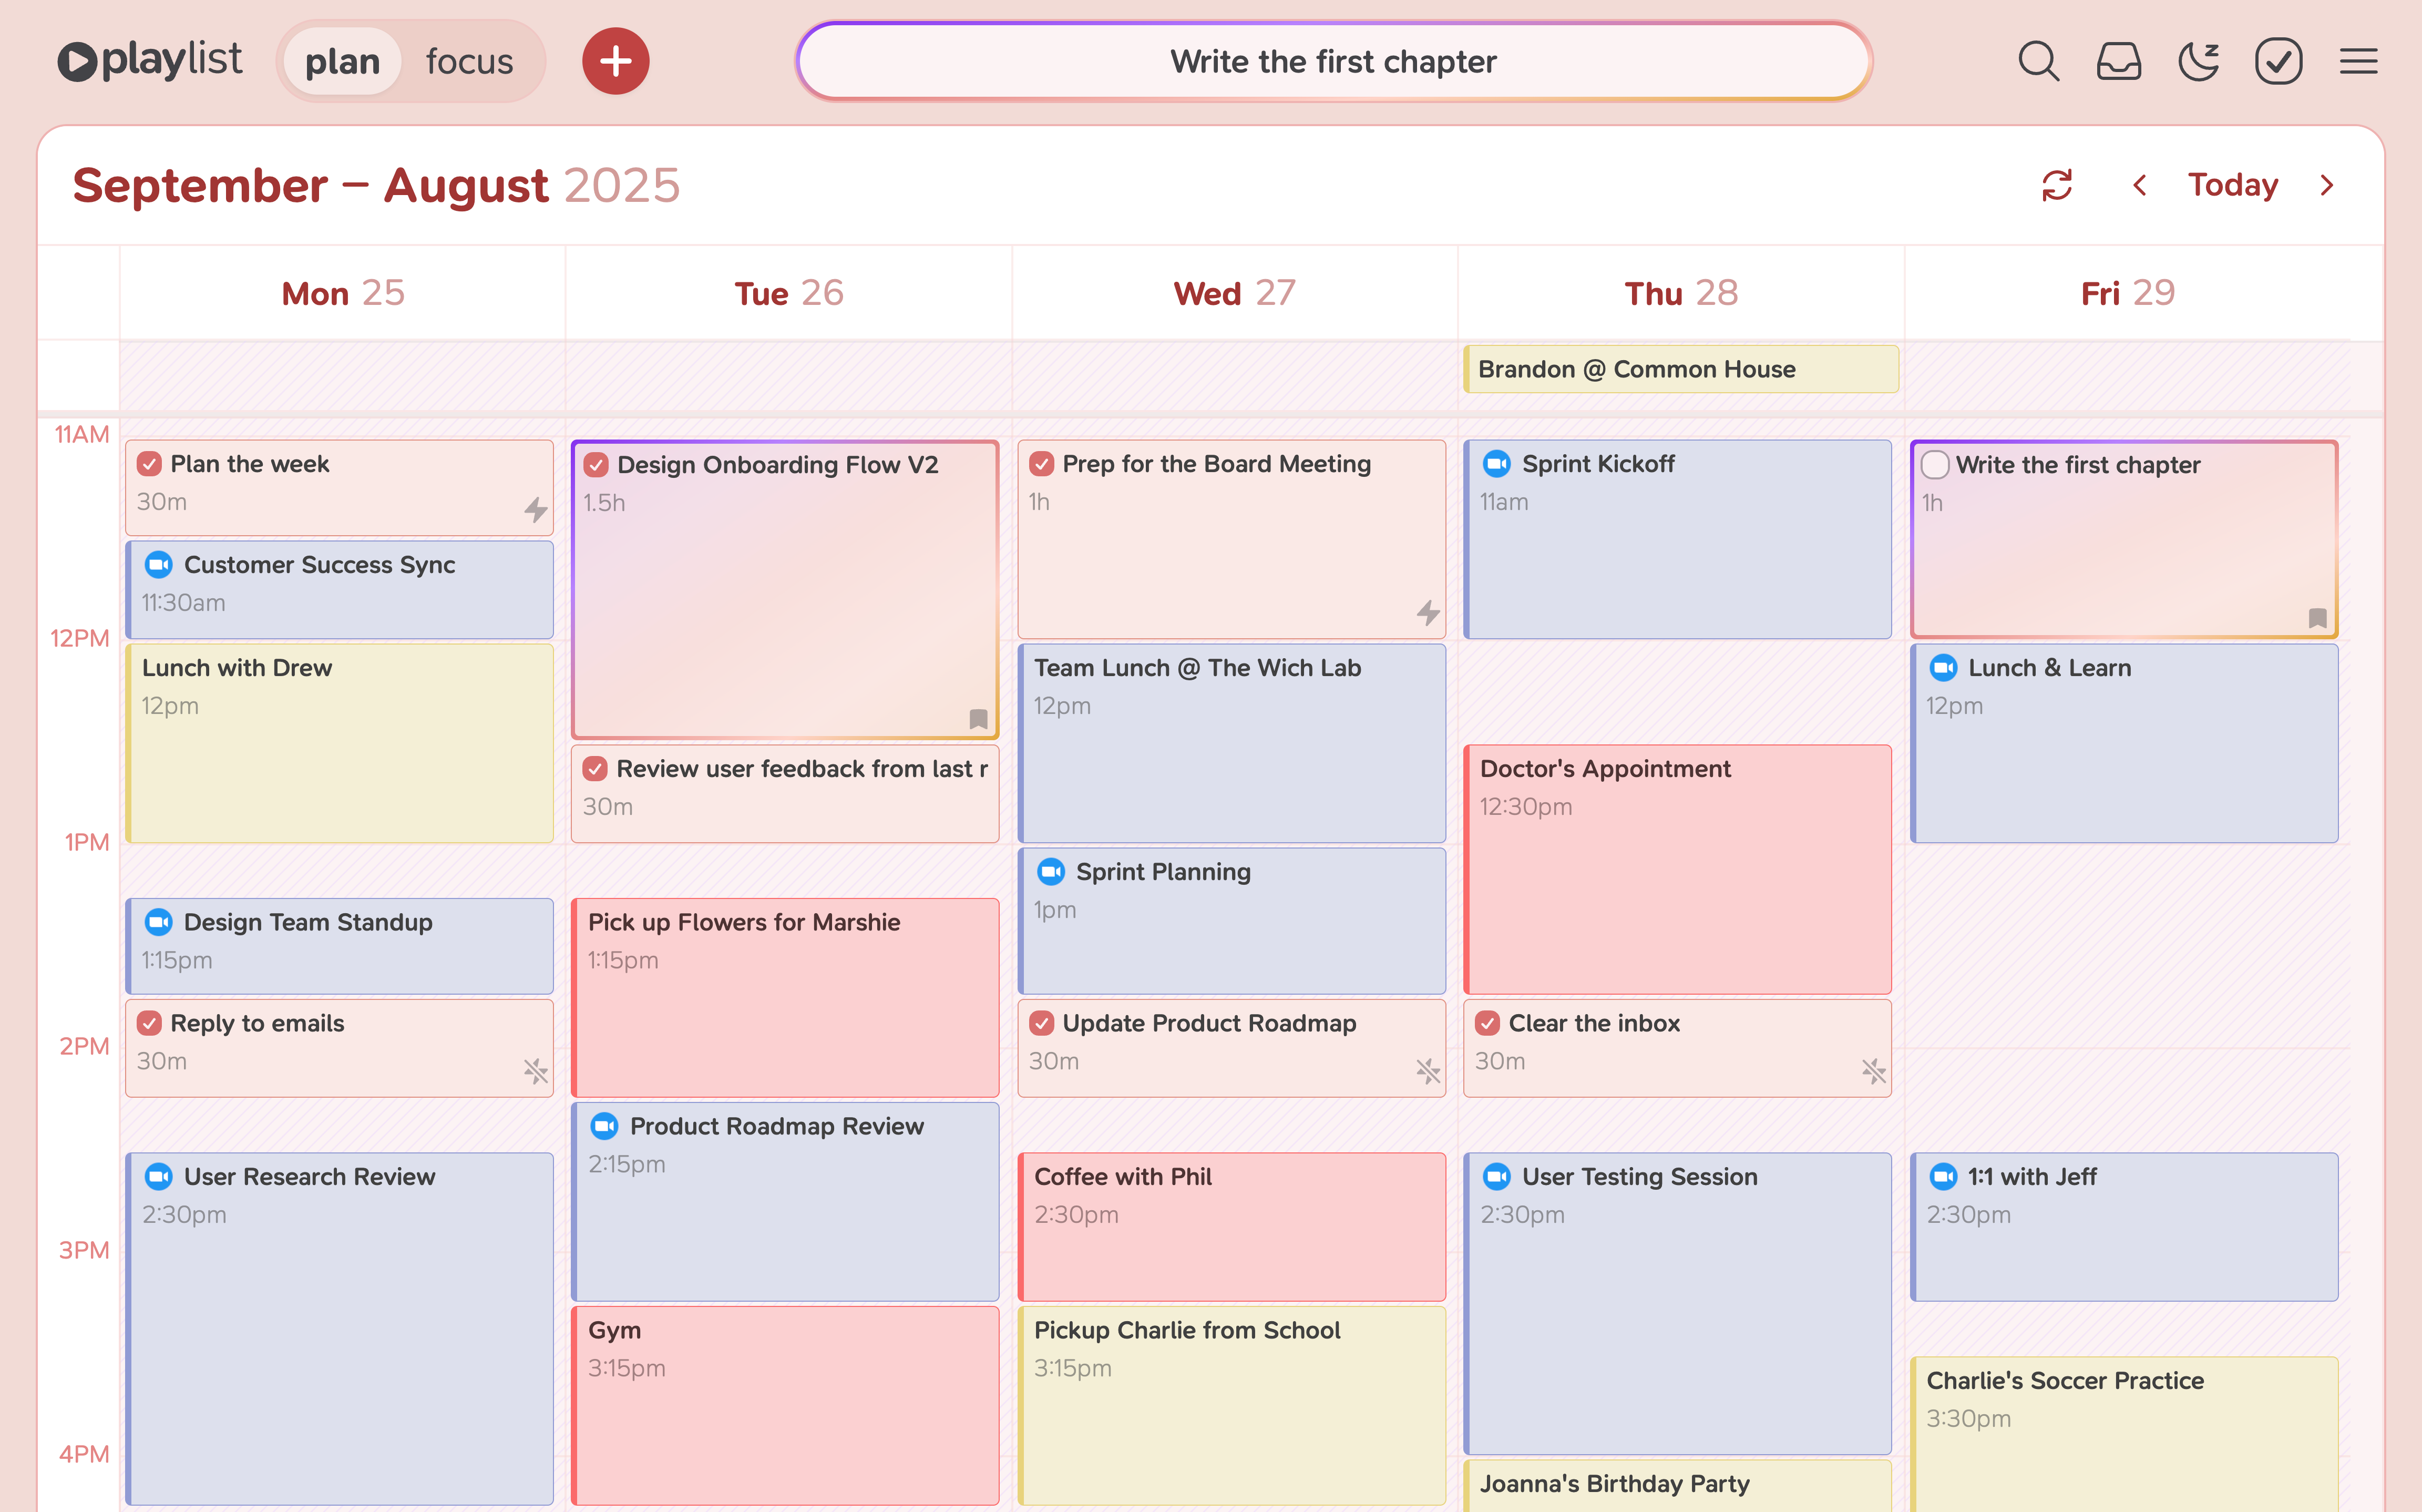This screenshot has width=2422, height=1512.
Task: Click the Playlist logo icon
Action: [78, 60]
